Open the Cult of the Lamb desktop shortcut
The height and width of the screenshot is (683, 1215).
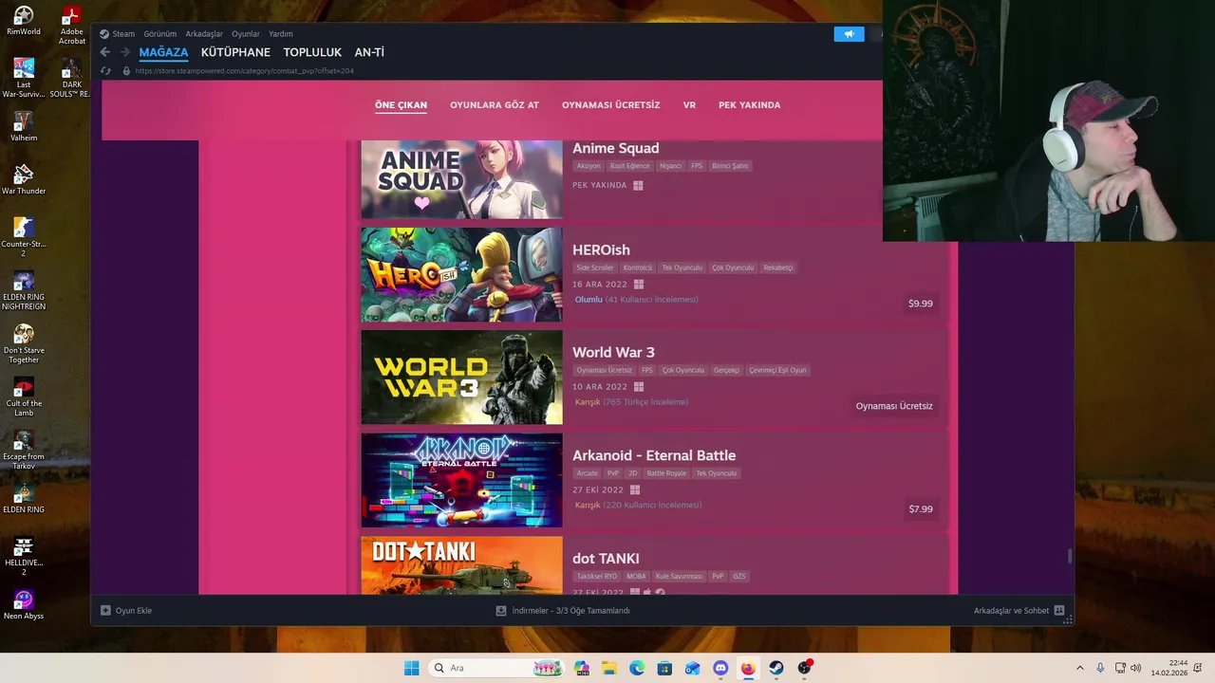point(24,397)
